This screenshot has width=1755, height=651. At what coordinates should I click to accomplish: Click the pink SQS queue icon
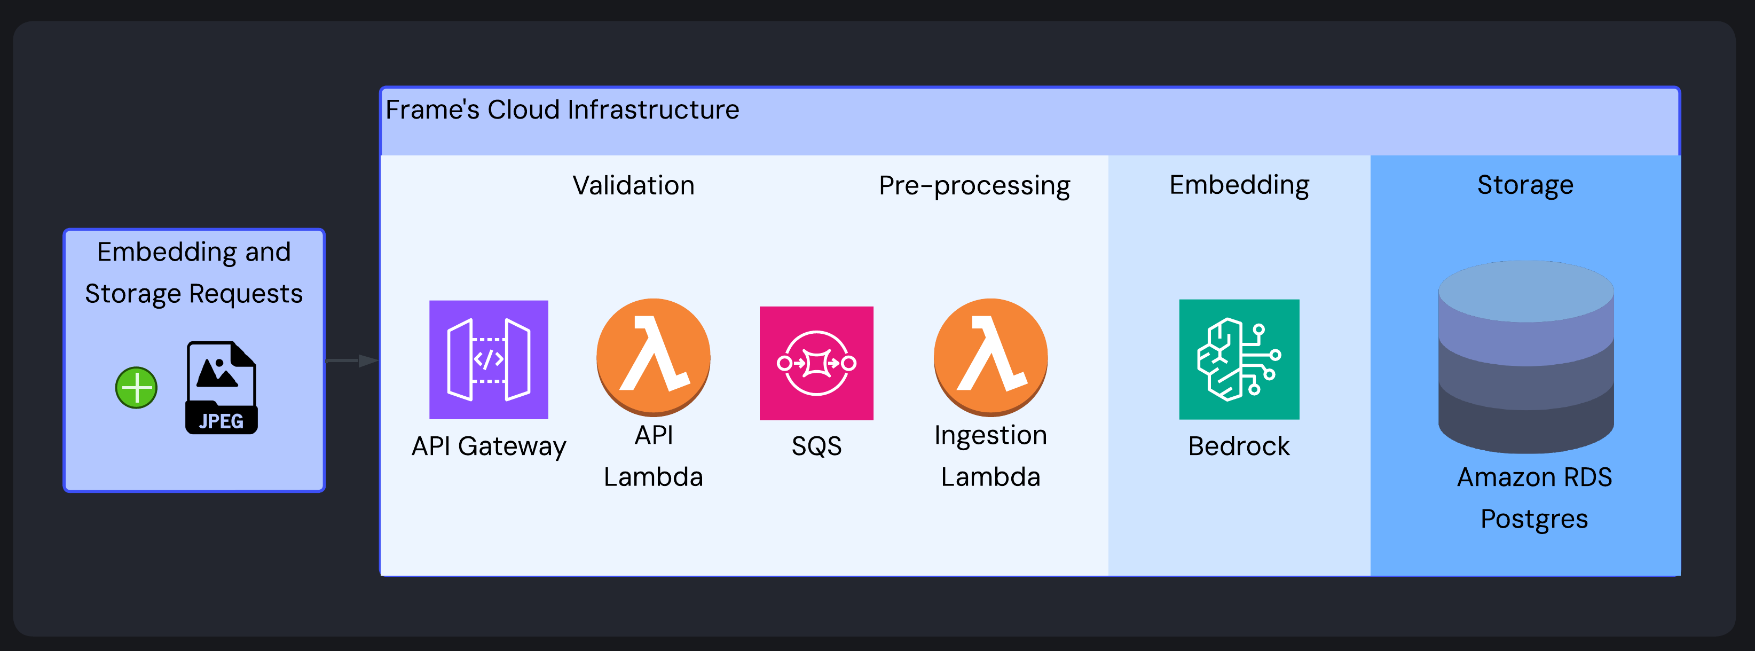pos(816,363)
